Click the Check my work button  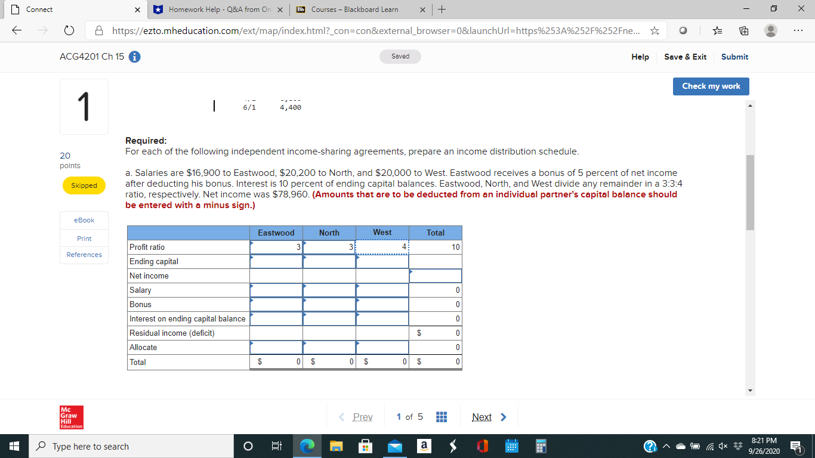711,86
